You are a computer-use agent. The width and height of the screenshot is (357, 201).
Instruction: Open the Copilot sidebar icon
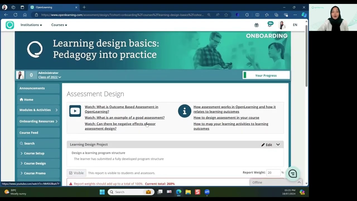304,15
